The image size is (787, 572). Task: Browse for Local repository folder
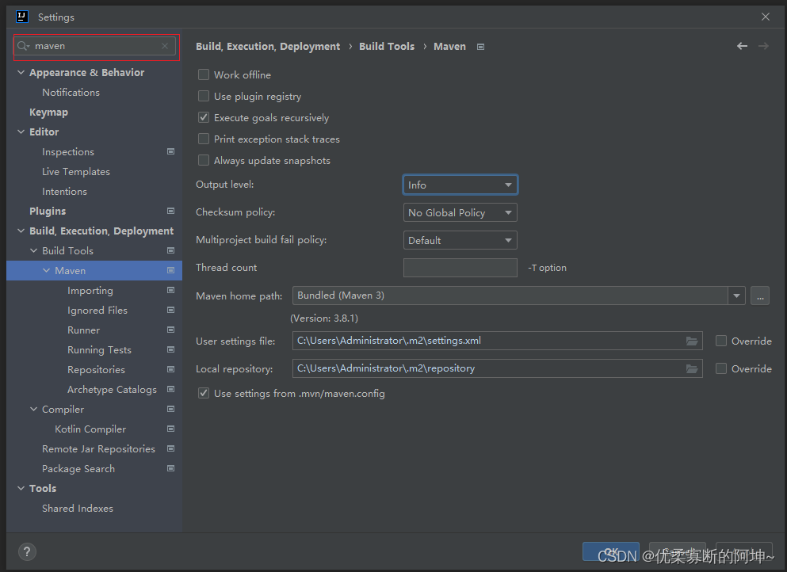(x=692, y=369)
